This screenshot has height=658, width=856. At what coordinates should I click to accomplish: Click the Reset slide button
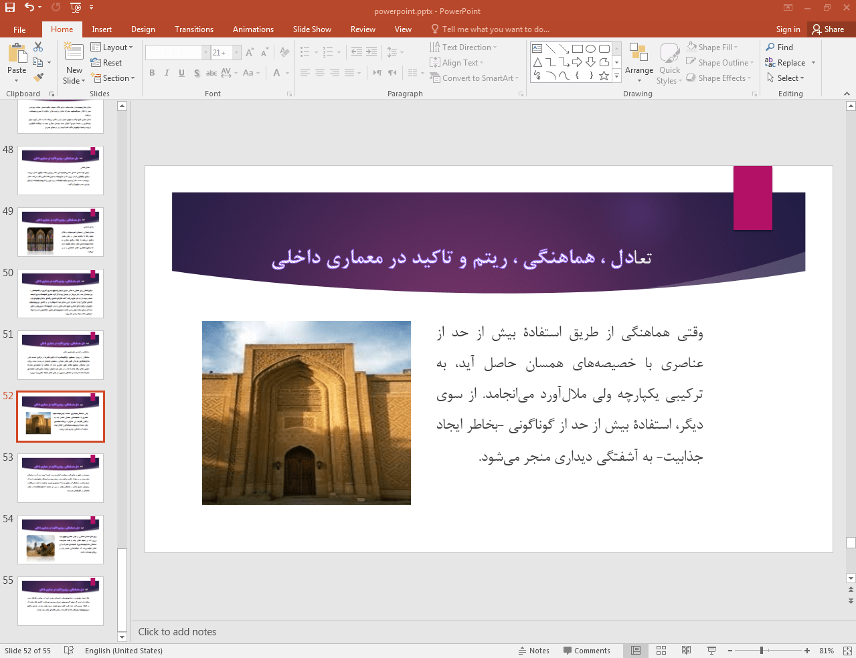(x=106, y=63)
